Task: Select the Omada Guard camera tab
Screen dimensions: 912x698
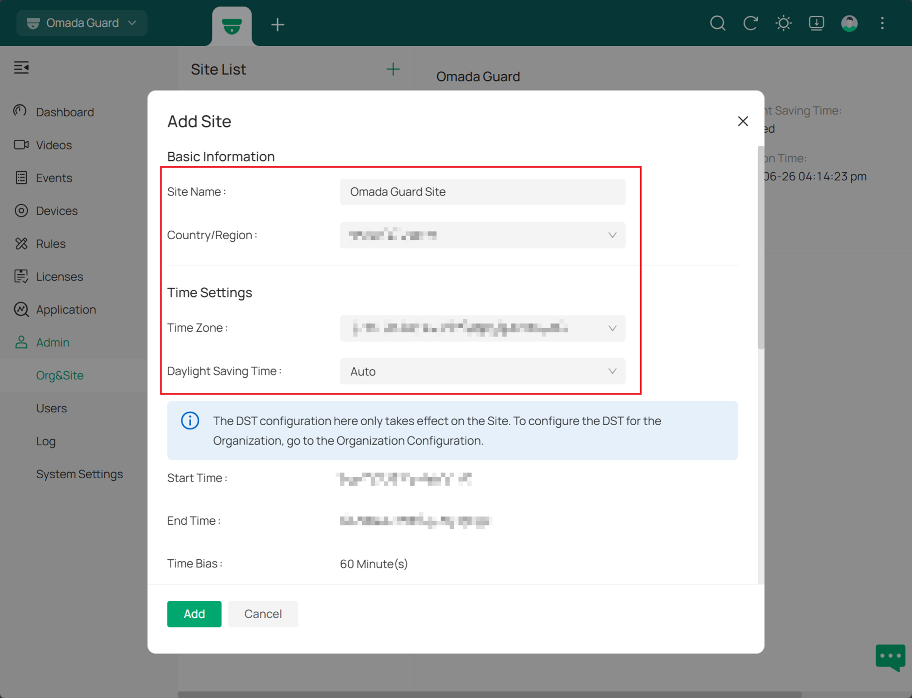Action: pyautogui.click(x=232, y=26)
